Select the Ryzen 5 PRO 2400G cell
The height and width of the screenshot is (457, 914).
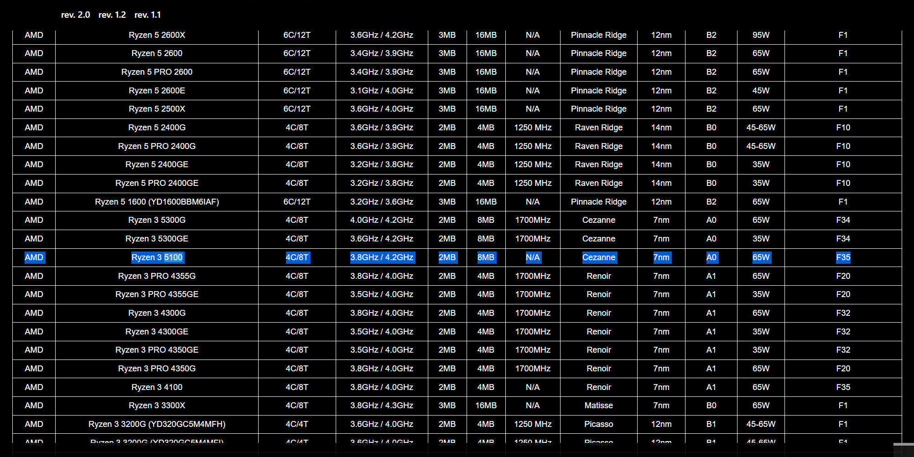tap(157, 146)
